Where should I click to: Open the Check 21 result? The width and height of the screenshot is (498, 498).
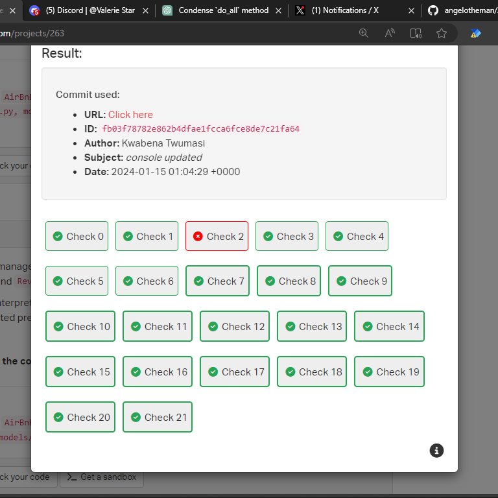tap(158, 417)
